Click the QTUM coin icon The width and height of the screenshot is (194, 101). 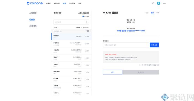pos(54,71)
